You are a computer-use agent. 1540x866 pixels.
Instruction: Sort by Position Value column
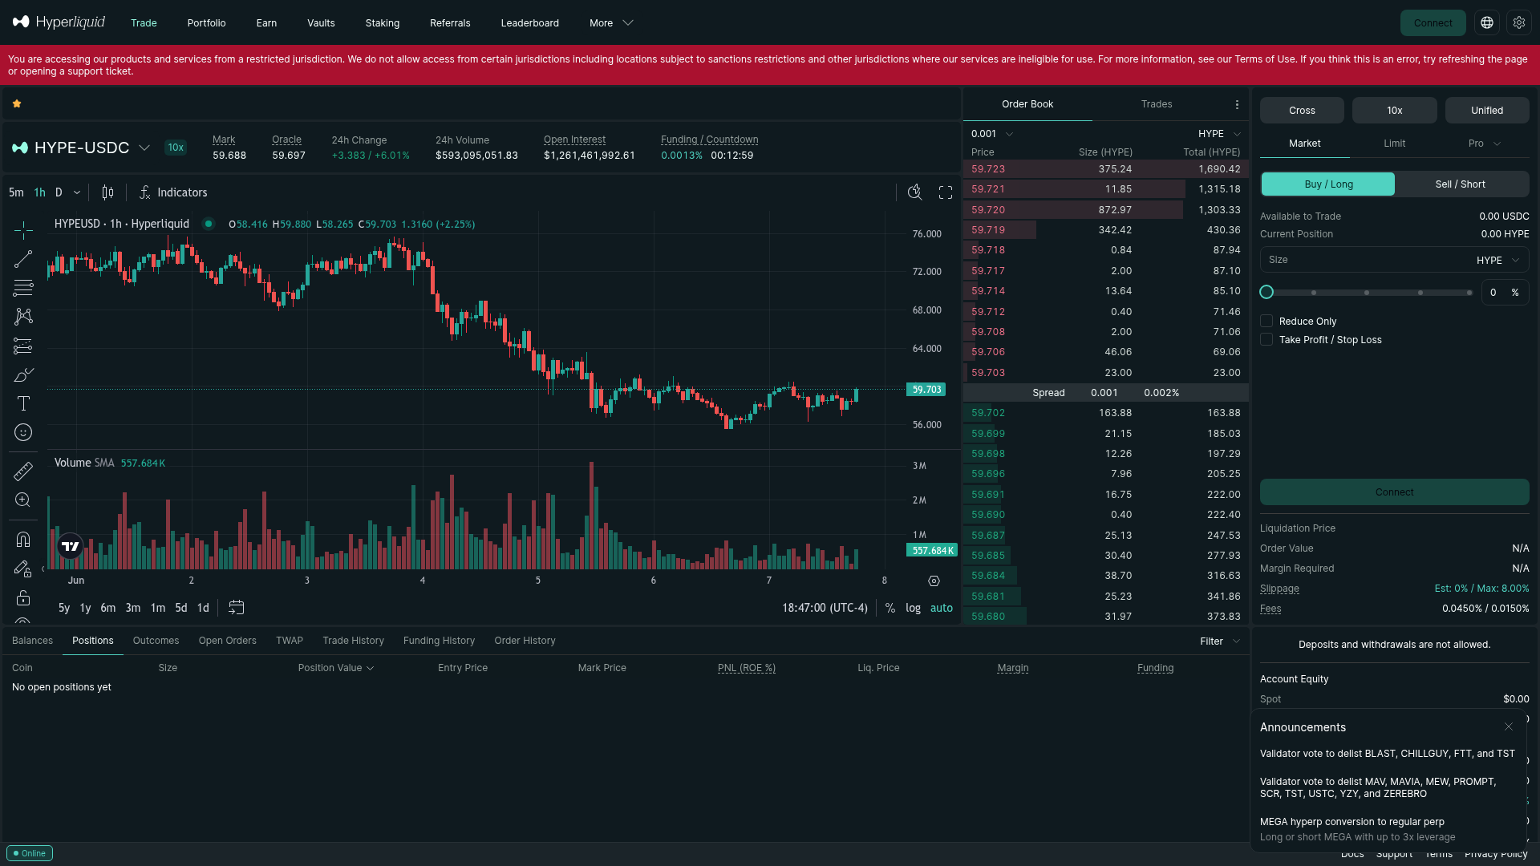(x=336, y=668)
